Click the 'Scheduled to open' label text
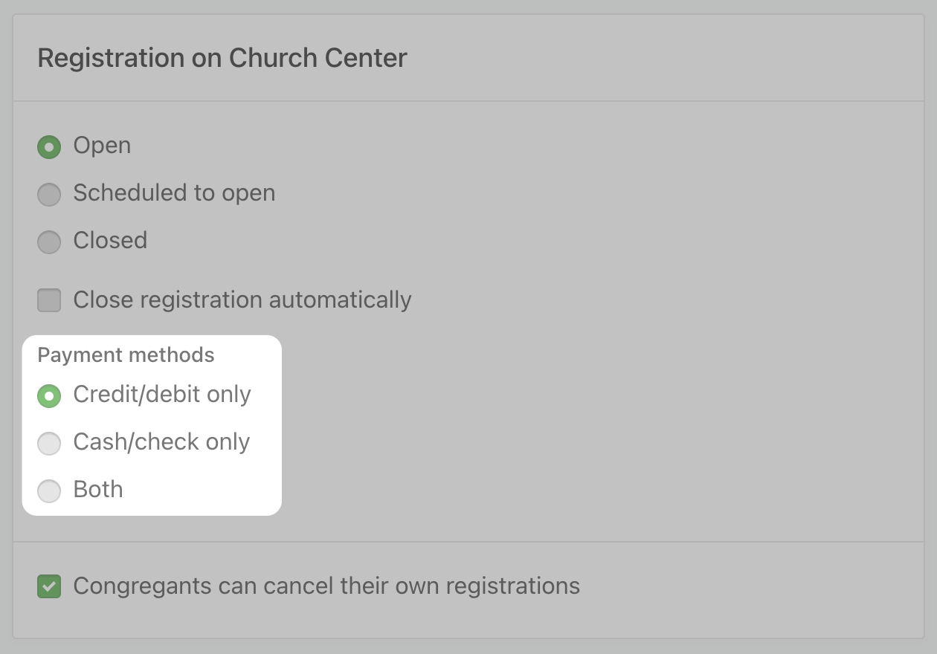937x654 pixels. pos(174,193)
